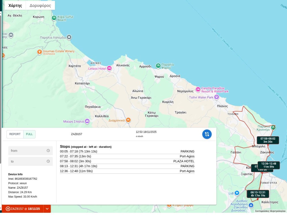Switch to FULL view
This screenshot has width=287, height=215.
click(x=29, y=134)
